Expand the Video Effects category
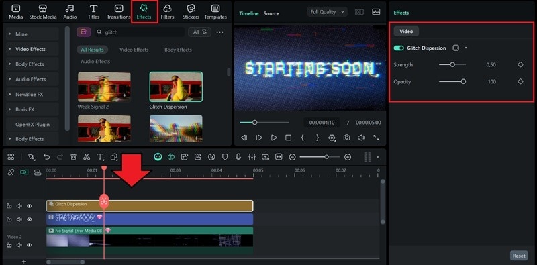The width and height of the screenshot is (537, 265). (32, 49)
